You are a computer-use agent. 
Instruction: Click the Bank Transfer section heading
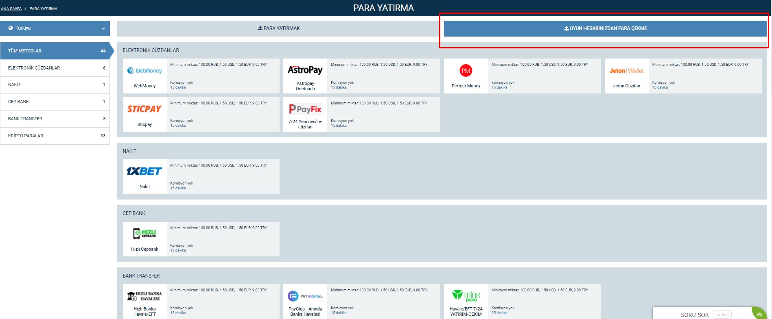pos(141,276)
